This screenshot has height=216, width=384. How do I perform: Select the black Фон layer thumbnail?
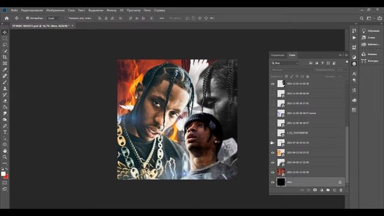point(281,182)
